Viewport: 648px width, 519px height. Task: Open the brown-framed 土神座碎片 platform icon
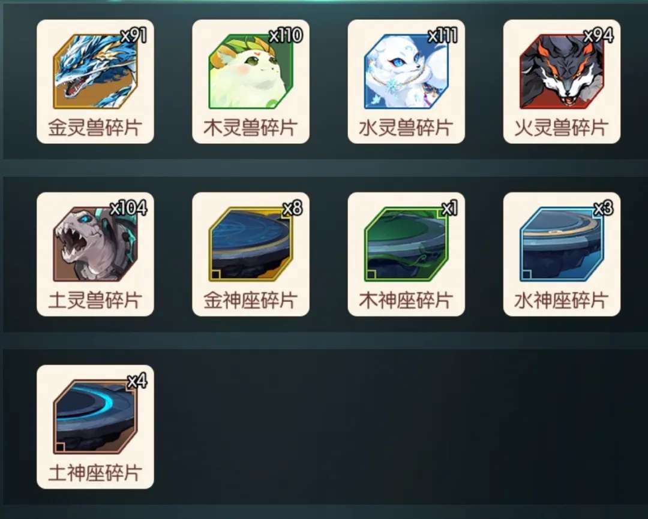pos(95,417)
